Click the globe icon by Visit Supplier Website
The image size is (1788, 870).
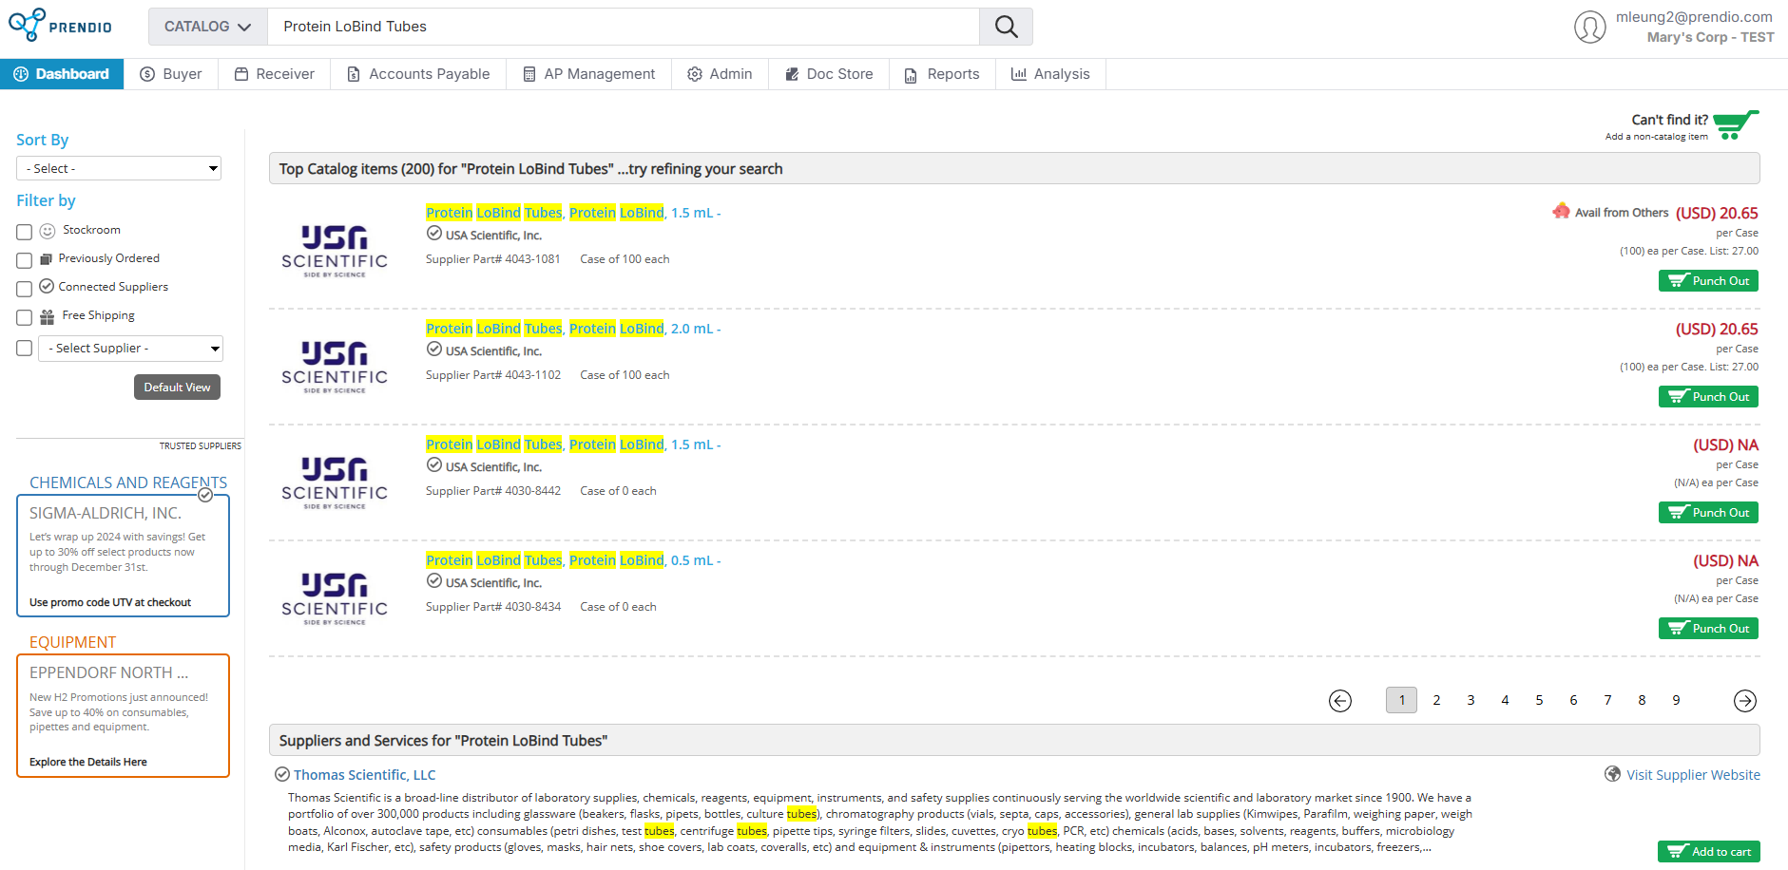pos(1612,774)
